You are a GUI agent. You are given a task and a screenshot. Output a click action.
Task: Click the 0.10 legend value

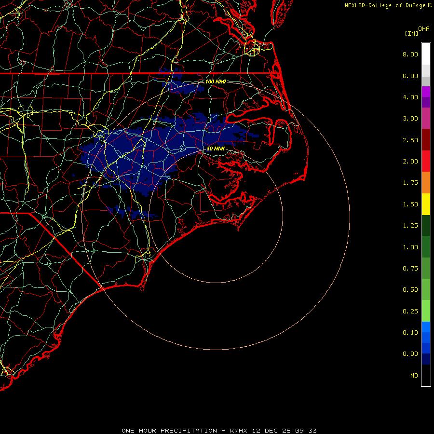click(x=410, y=333)
